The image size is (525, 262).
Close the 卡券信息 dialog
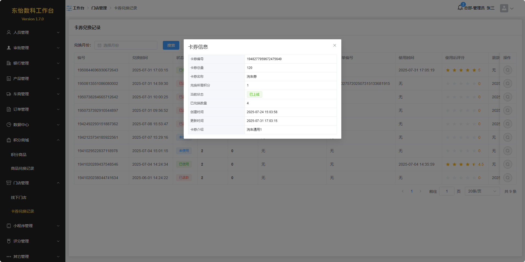point(334,46)
